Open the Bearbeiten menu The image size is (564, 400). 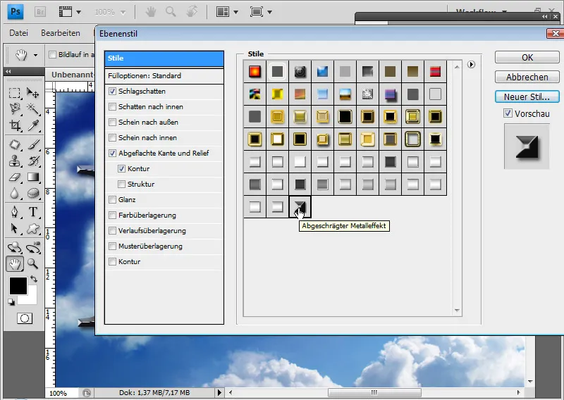[61, 33]
